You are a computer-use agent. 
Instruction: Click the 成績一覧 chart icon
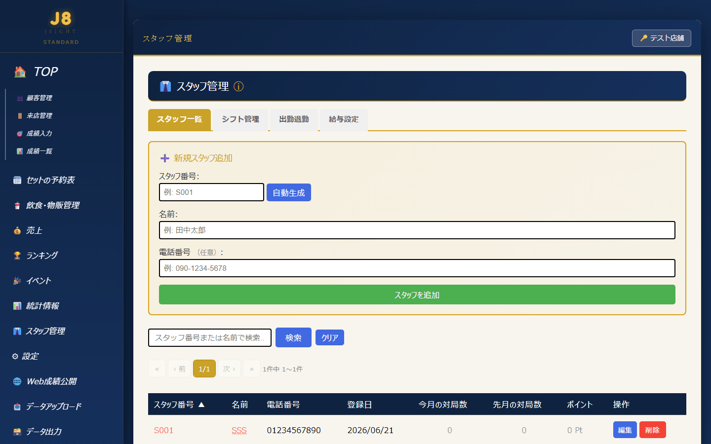point(20,151)
